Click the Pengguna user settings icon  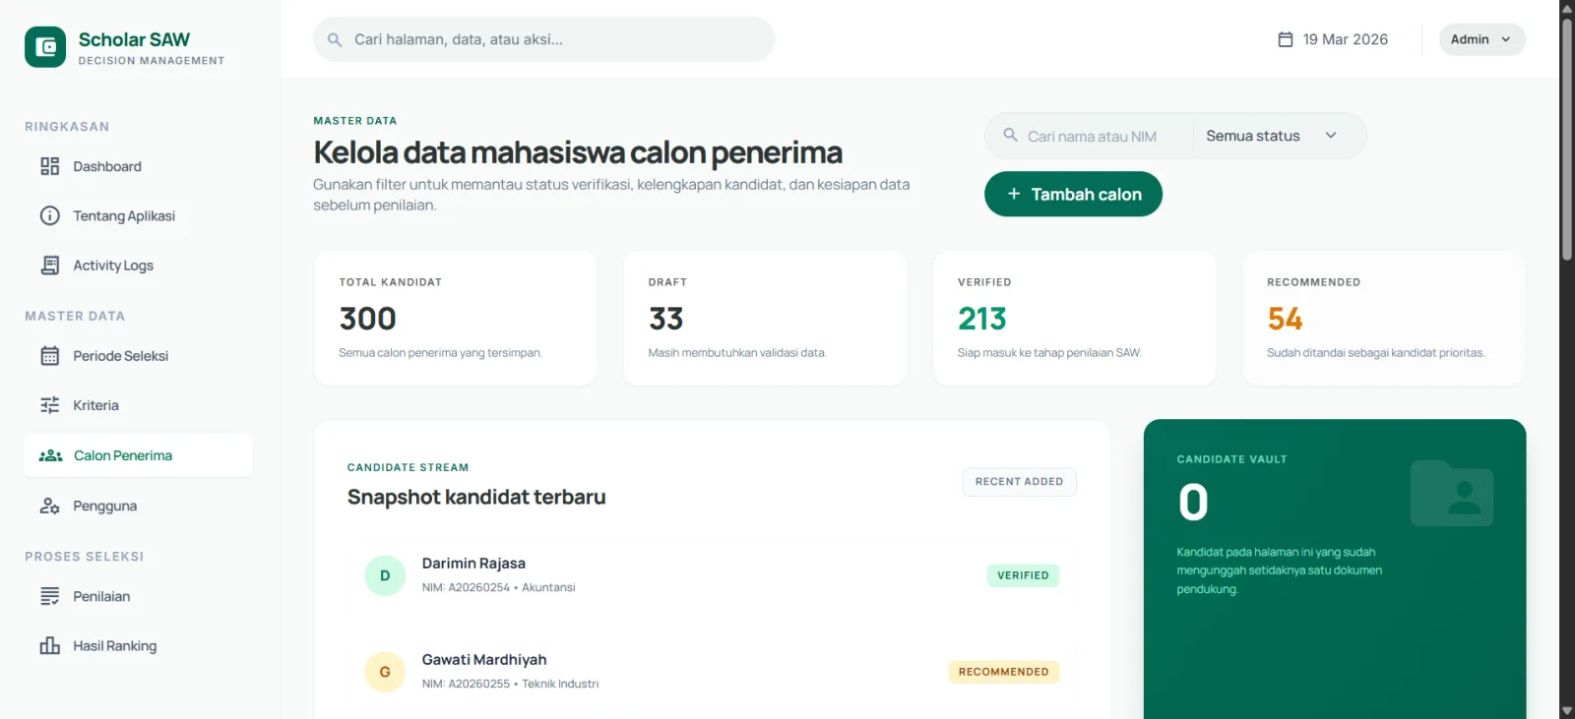tap(49, 506)
